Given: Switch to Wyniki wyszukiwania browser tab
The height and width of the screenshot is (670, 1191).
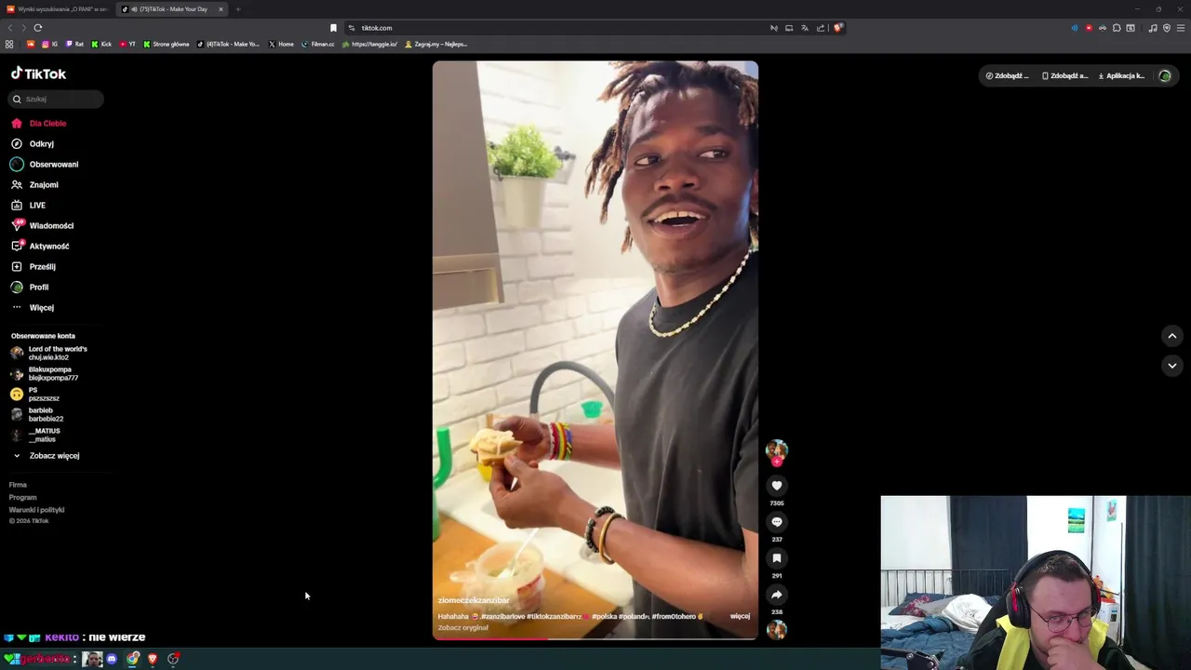Looking at the screenshot, I should pyautogui.click(x=56, y=9).
